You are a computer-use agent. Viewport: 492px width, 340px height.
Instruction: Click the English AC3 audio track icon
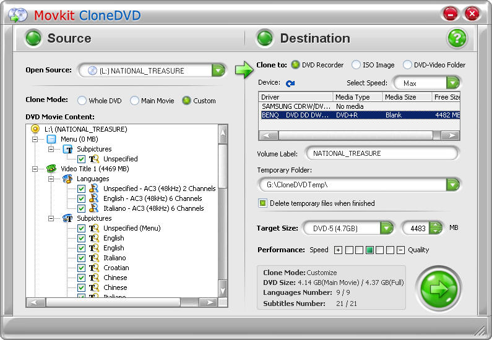(94, 198)
